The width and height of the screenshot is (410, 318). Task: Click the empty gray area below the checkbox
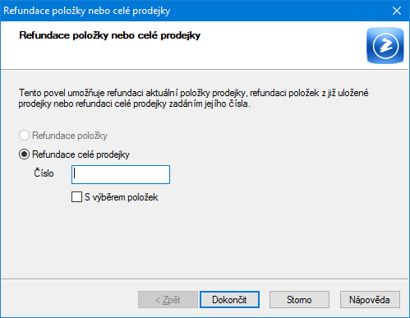tap(205, 241)
